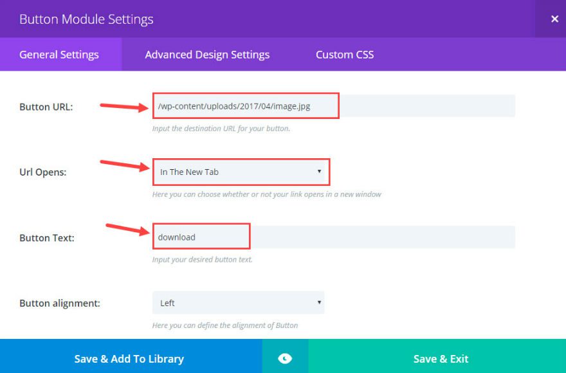Click the Url Opens label
The height and width of the screenshot is (373, 566).
coord(44,172)
